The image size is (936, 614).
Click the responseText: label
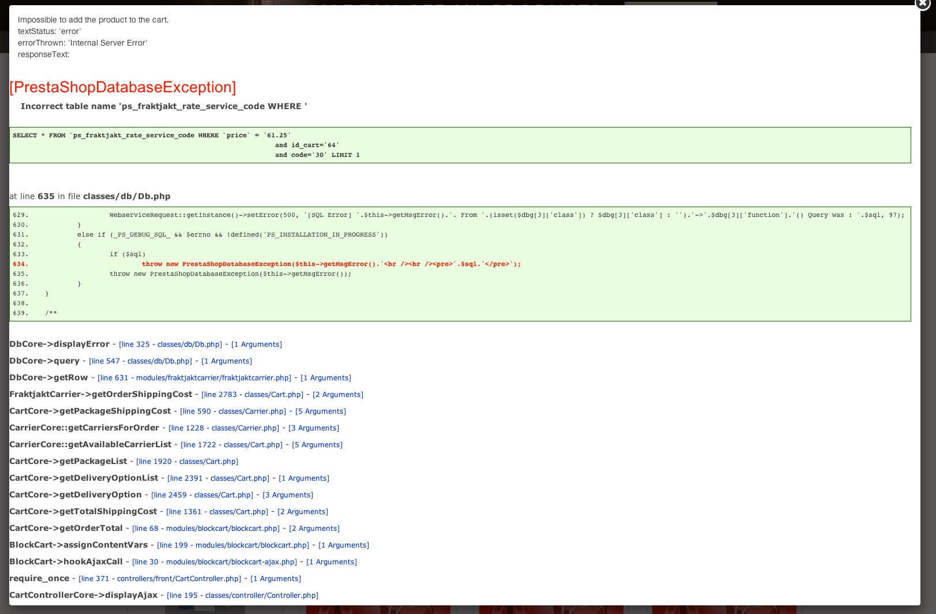pyautogui.click(x=44, y=54)
